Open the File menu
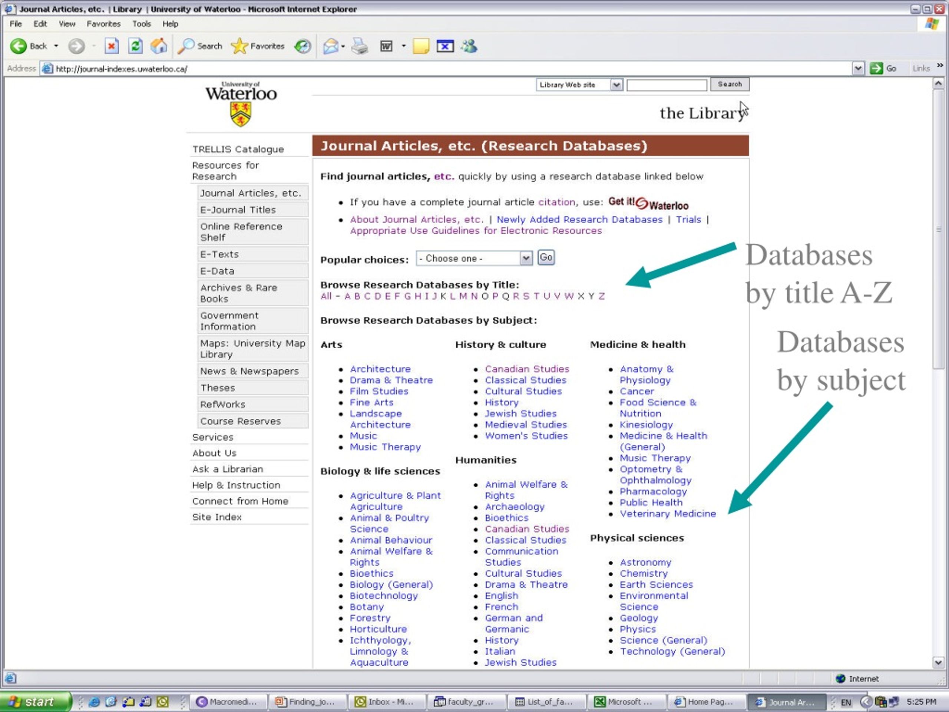This screenshot has height=712, width=949. pos(16,24)
